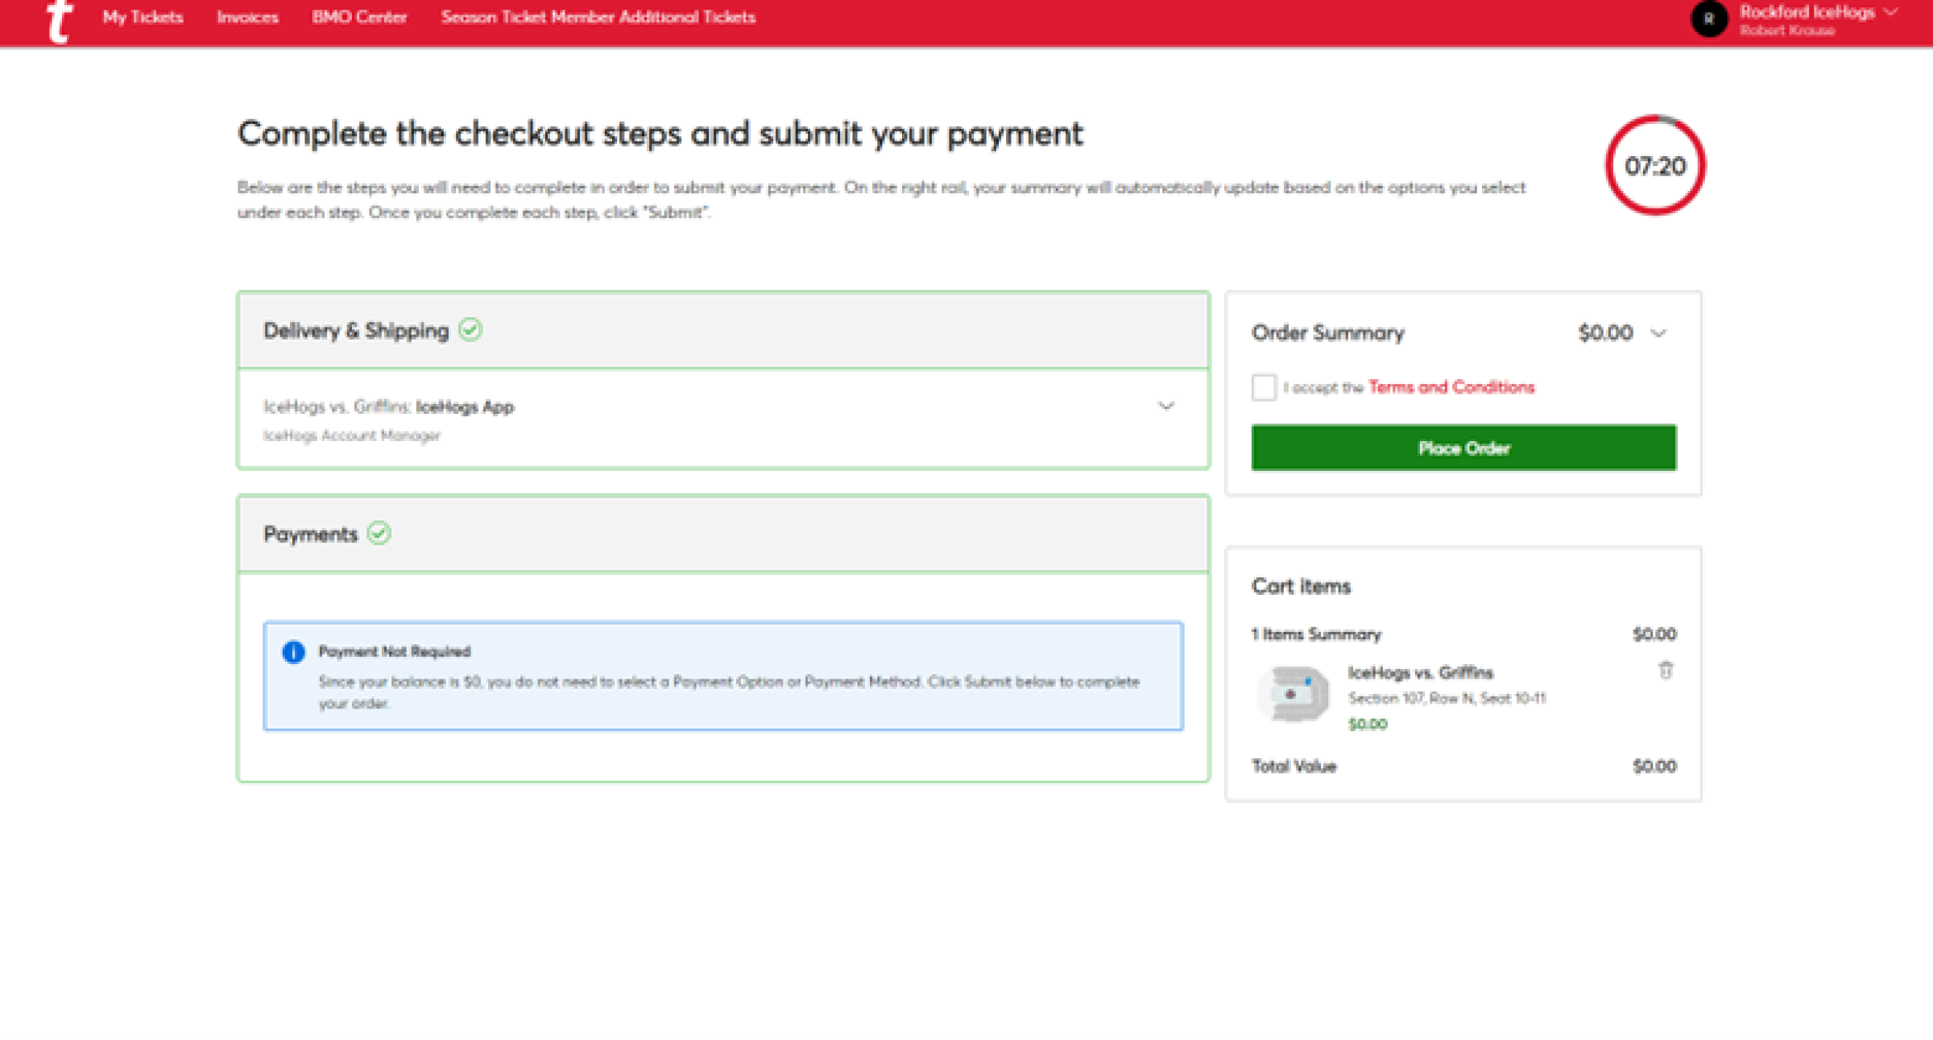Open the BMO Center nav link
1933x1040 pixels.
(x=359, y=17)
